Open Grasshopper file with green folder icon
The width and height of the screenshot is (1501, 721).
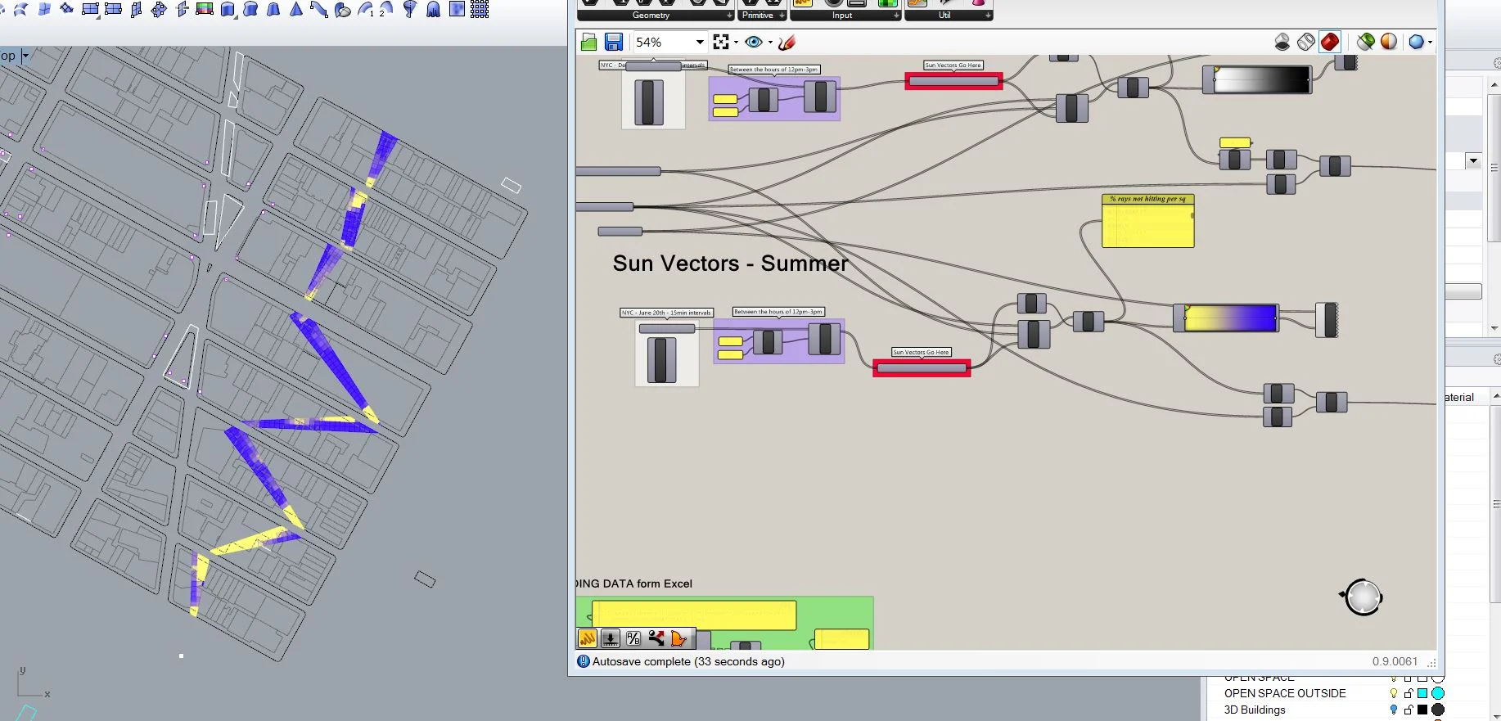click(x=588, y=43)
